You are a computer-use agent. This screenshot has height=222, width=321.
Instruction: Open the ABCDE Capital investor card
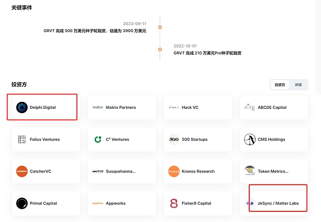point(274,107)
